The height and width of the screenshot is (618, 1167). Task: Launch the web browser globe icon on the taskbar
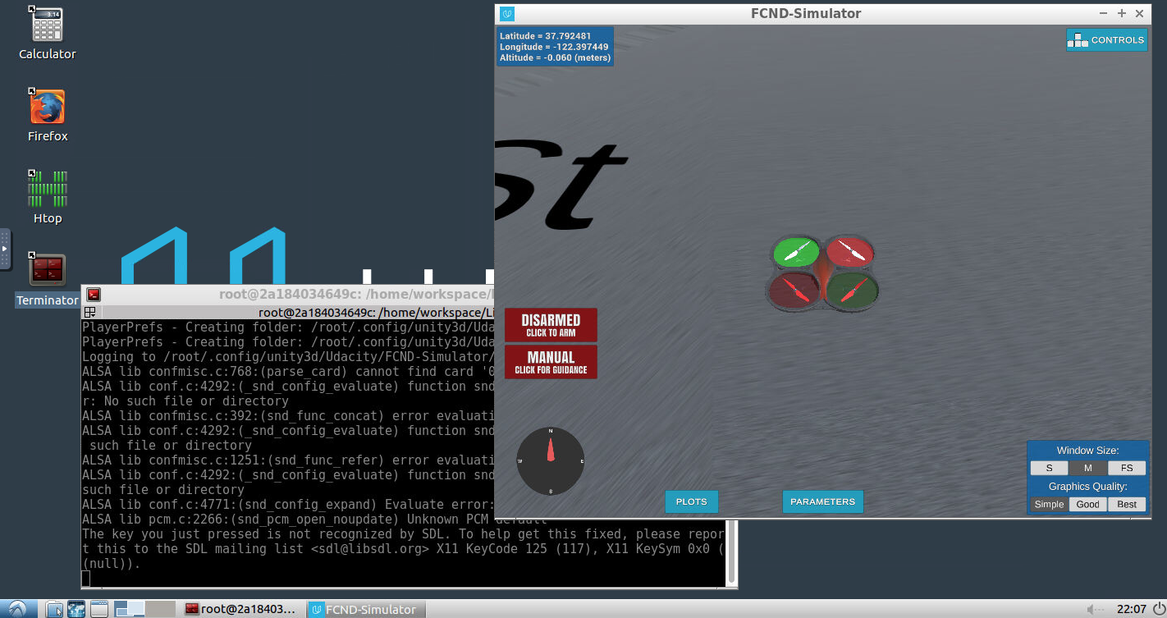click(76, 609)
